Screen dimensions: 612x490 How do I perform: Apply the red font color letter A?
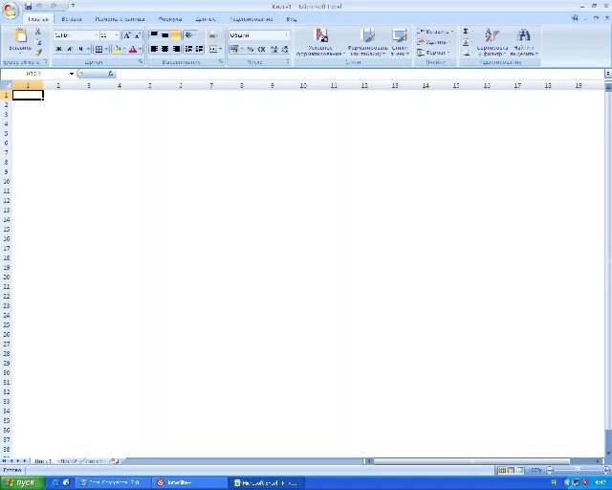(133, 49)
